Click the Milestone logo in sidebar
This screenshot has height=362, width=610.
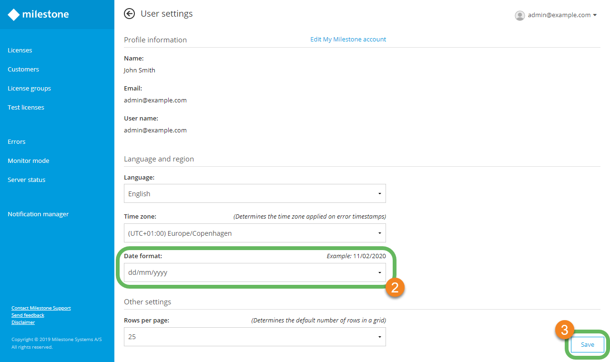coord(38,15)
